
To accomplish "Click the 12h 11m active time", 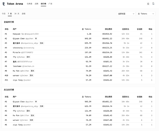I will (x=125, y=34).
